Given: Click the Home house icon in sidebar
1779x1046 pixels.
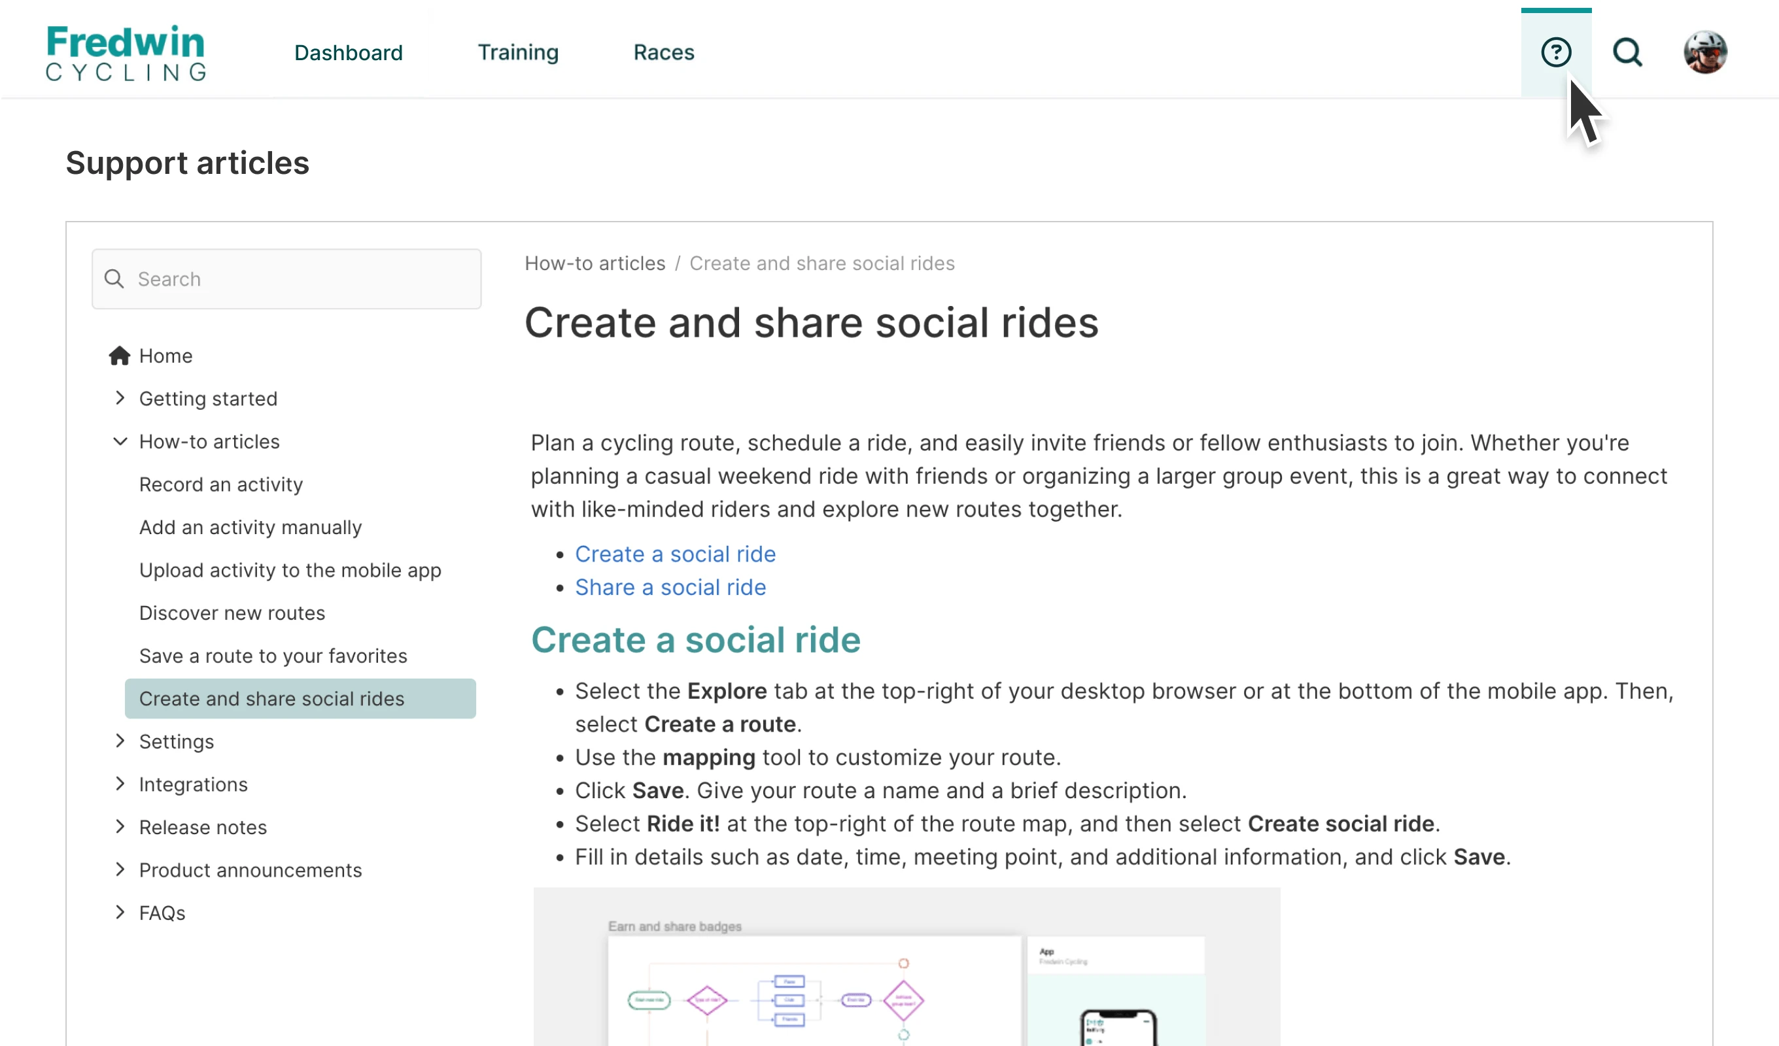Looking at the screenshot, I should pyautogui.click(x=119, y=356).
